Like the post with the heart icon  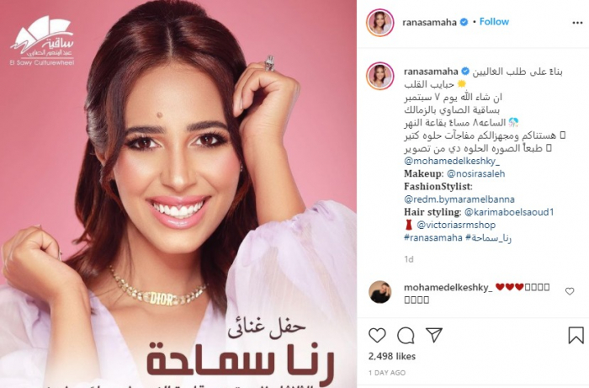(x=377, y=335)
